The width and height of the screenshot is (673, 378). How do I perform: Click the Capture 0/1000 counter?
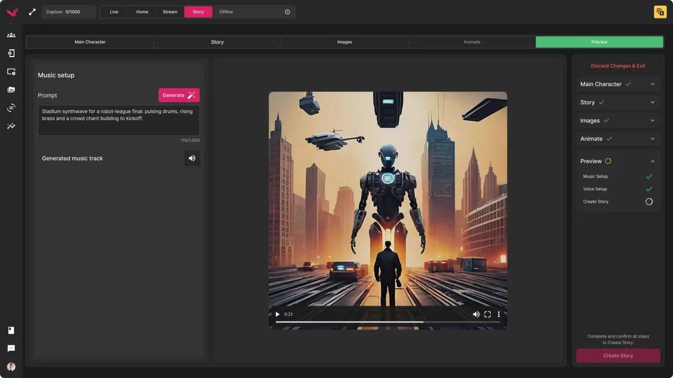[69, 12]
